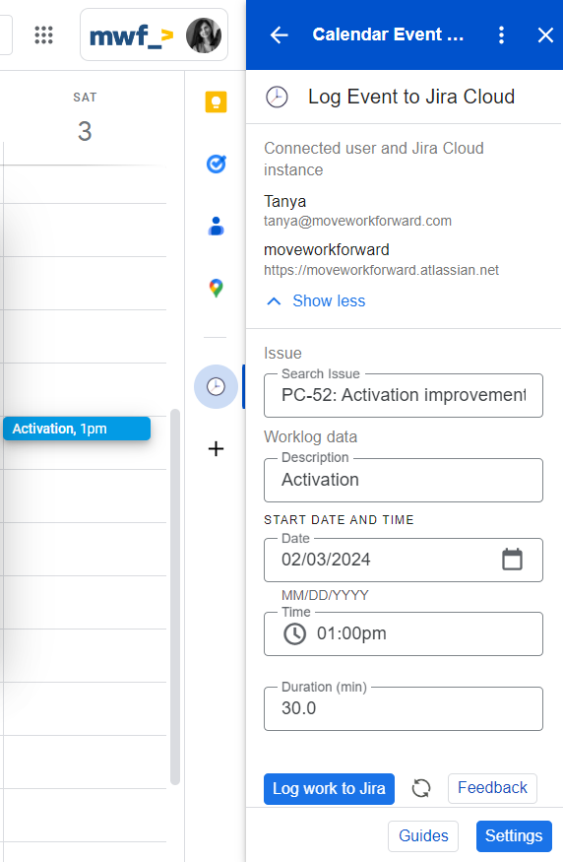Click the Time field showing 01:00pm
The image size is (563, 862).
coord(404,633)
